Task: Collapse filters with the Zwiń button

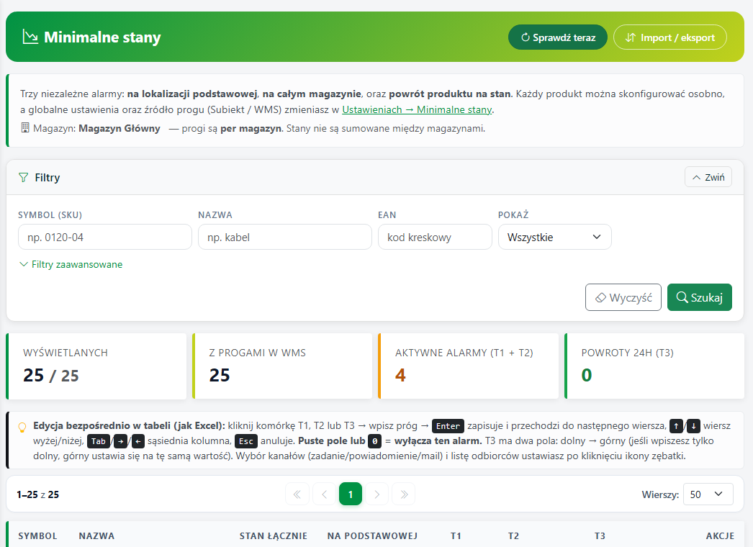Action: point(708,177)
